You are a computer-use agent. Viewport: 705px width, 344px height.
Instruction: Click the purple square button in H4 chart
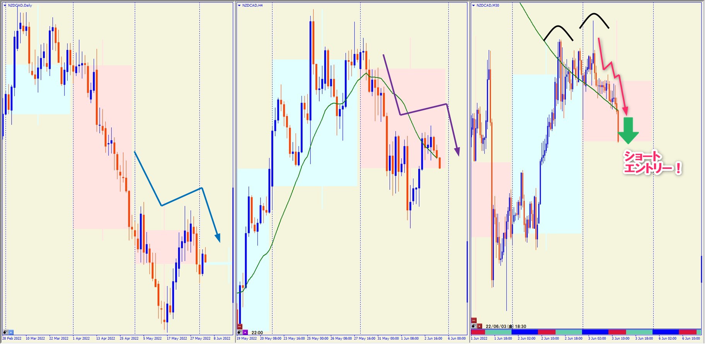click(245, 332)
